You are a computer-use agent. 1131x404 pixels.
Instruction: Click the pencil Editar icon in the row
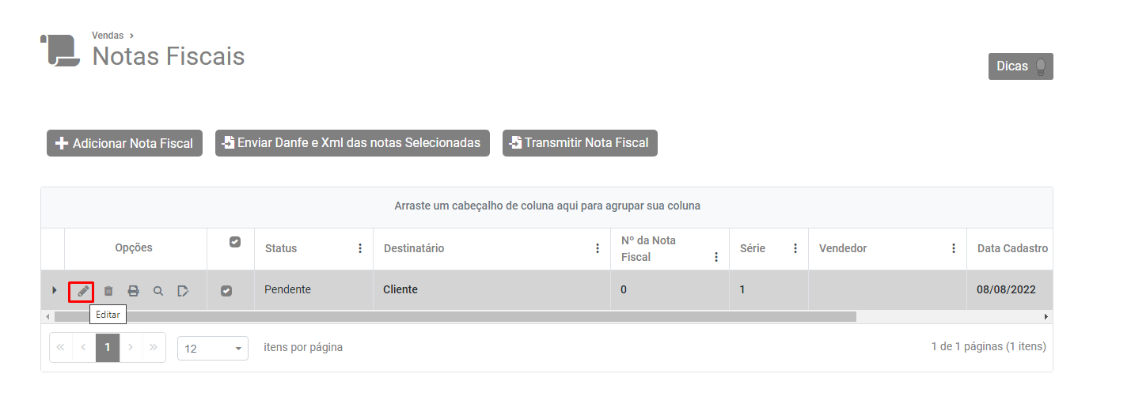pos(82,291)
